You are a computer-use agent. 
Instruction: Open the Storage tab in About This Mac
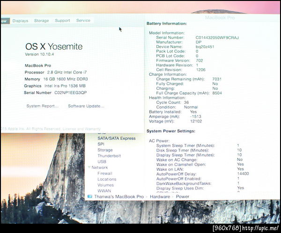(x=41, y=21)
